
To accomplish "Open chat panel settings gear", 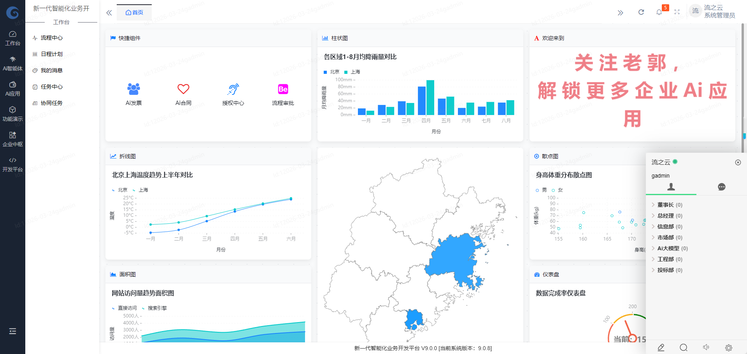I will click(729, 347).
